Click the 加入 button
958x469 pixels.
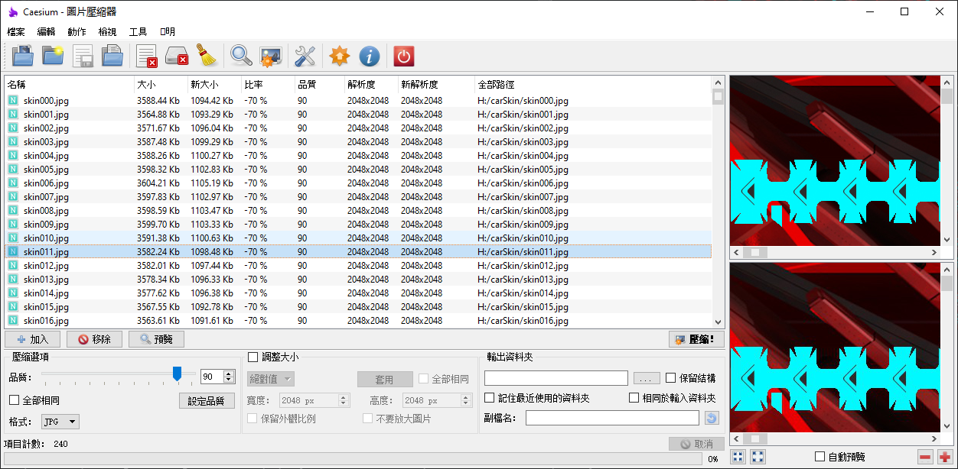point(33,339)
